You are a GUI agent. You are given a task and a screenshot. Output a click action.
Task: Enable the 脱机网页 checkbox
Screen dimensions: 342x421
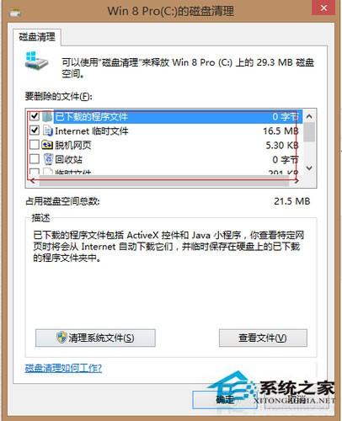(x=35, y=145)
